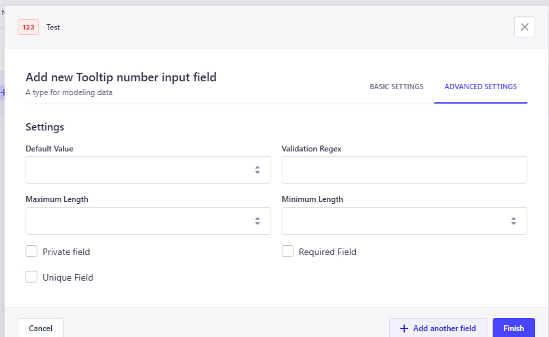Click Add another field button

438,328
